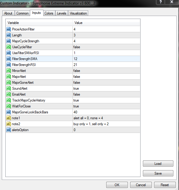Select the SoundAlert true value
The width and height of the screenshot is (179, 190).
pos(76,88)
